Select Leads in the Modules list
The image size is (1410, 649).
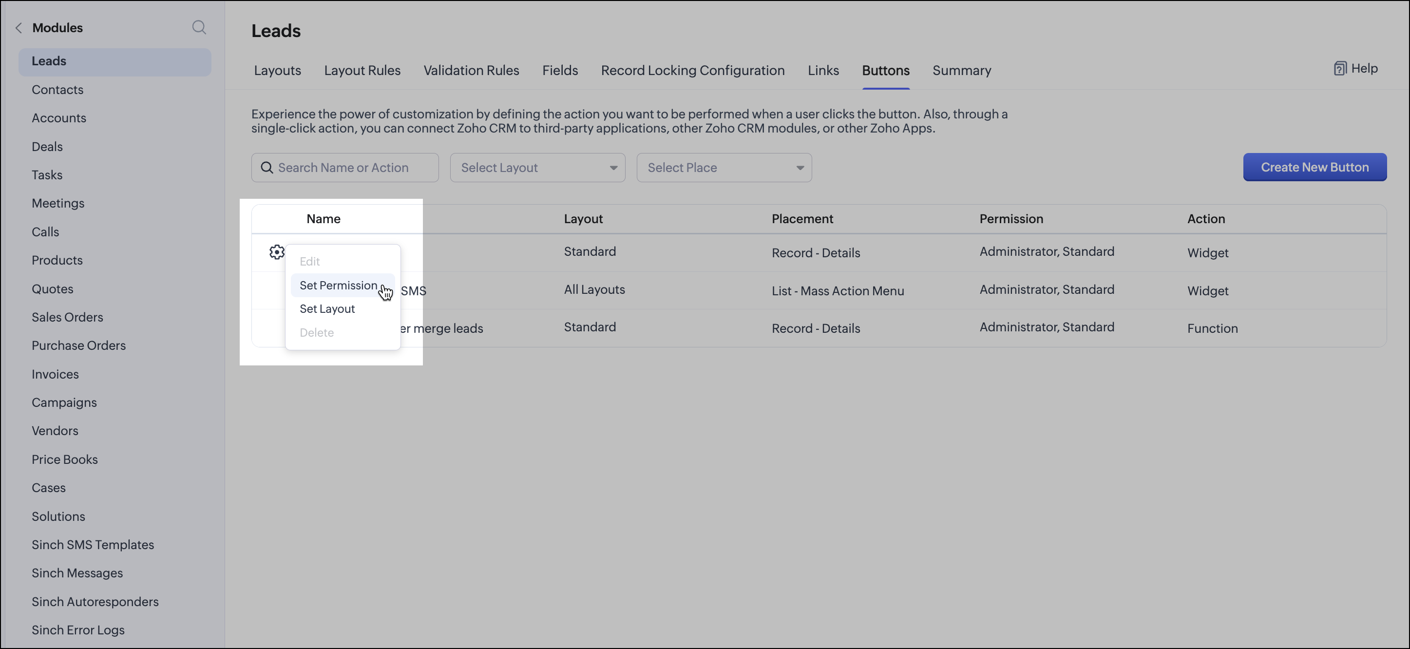tap(115, 61)
